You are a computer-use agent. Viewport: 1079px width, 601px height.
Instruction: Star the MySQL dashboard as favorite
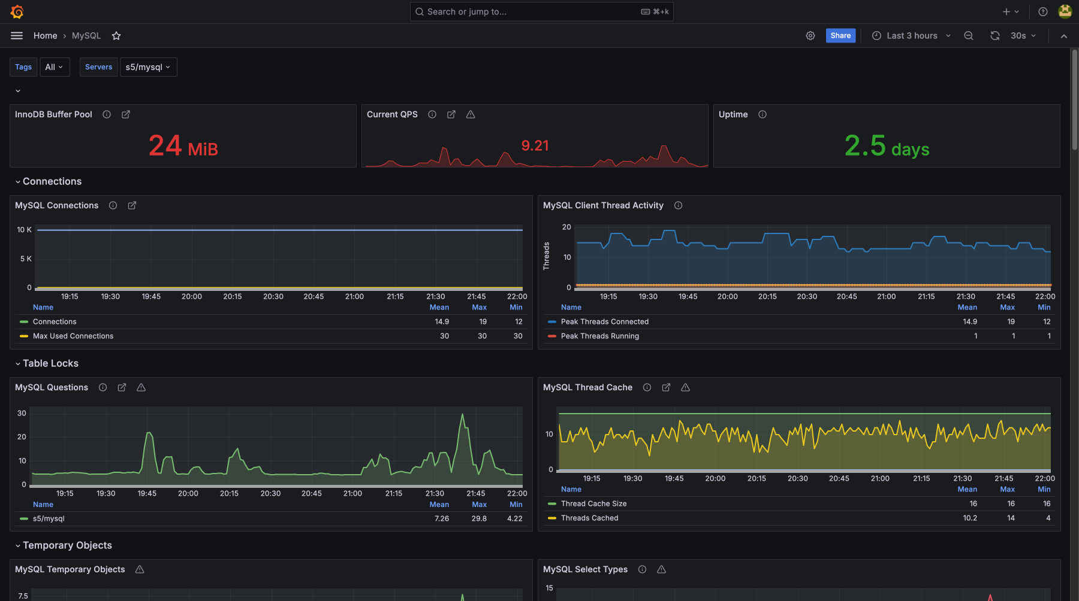point(116,36)
